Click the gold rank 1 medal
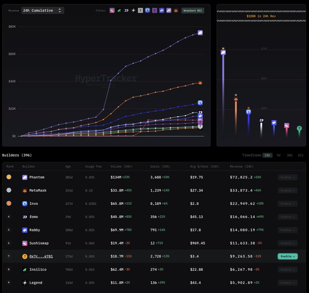 click(x=9, y=177)
